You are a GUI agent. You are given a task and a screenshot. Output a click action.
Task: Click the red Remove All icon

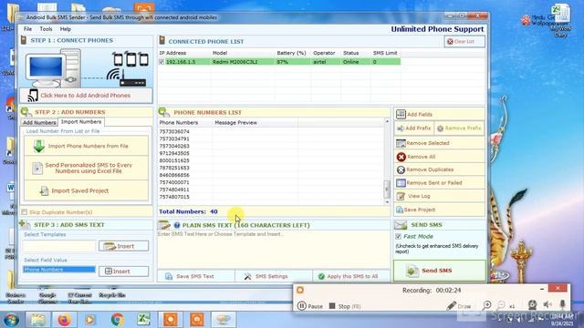click(401, 157)
